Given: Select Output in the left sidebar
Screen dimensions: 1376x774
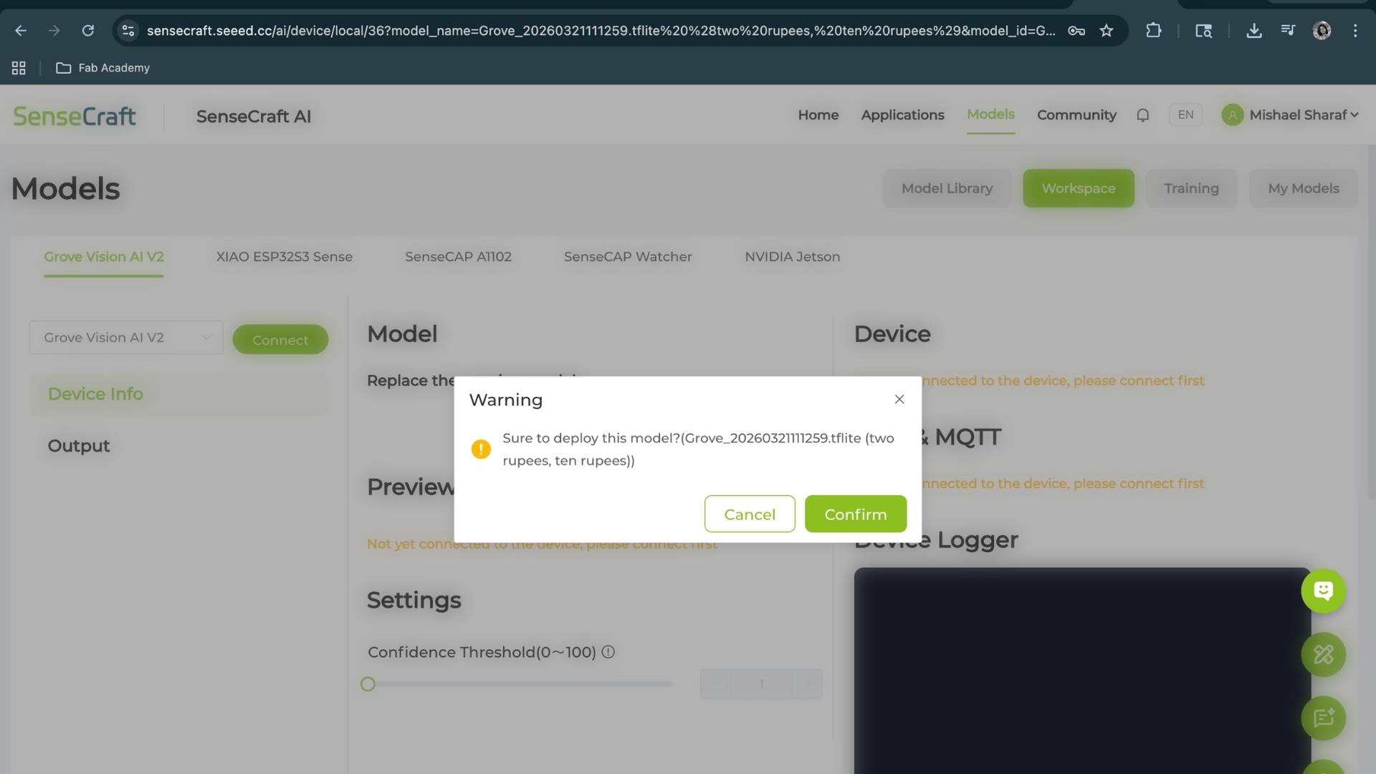Looking at the screenshot, I should click(x=79, y=446).
